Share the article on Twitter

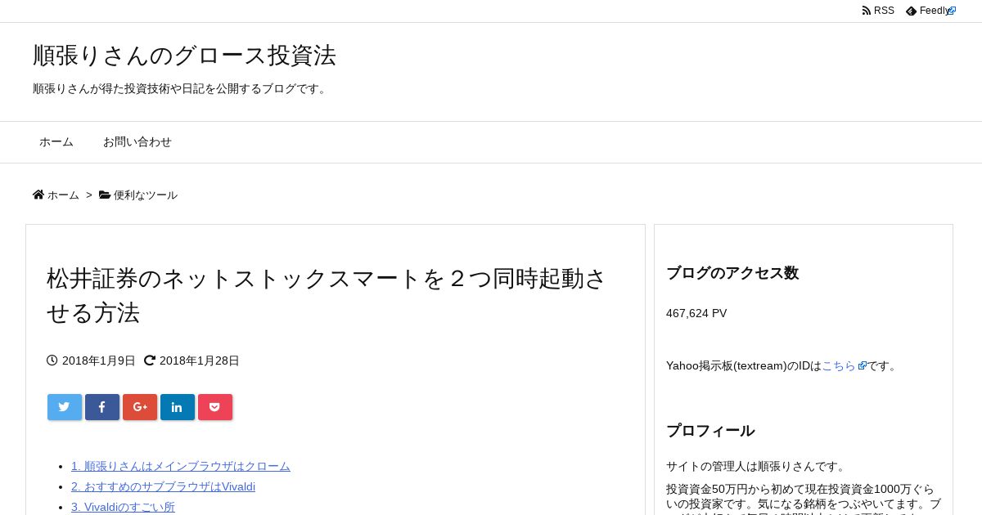click(x=65, y=407)
